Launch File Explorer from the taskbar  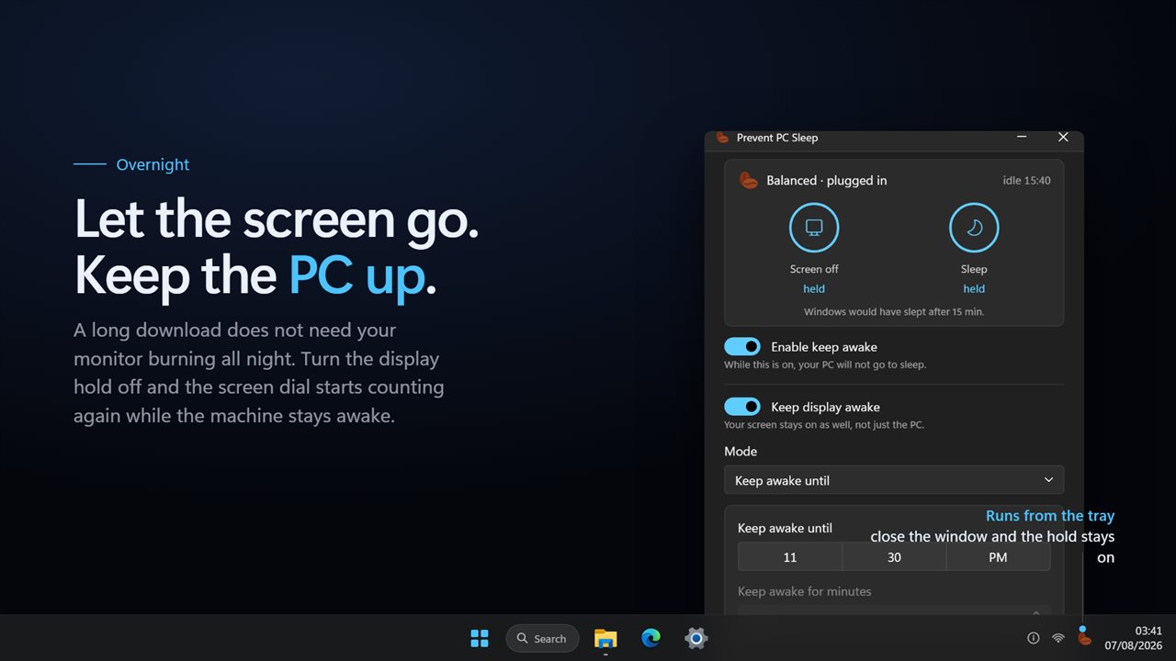[x=605, y=638]
